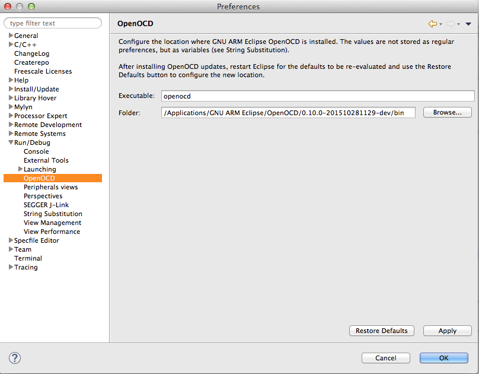Open the black view menu triangle
The height and width of the screenshot is (374, 479).
(468, 24)
